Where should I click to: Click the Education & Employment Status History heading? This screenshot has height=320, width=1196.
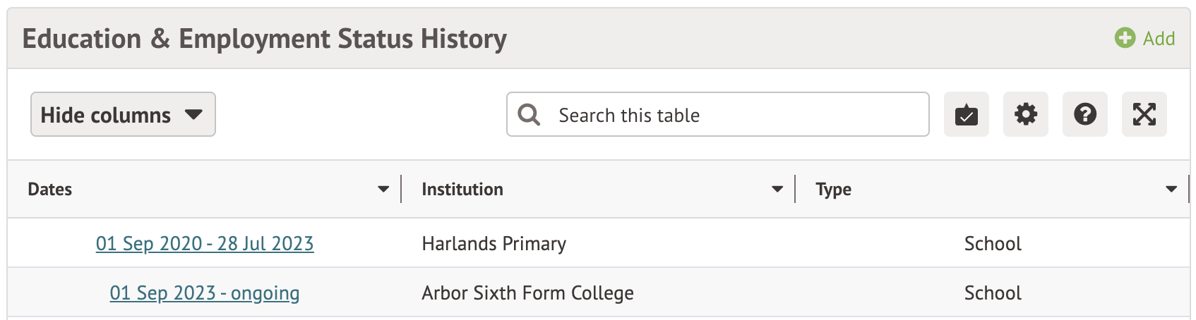click(265, 39)
